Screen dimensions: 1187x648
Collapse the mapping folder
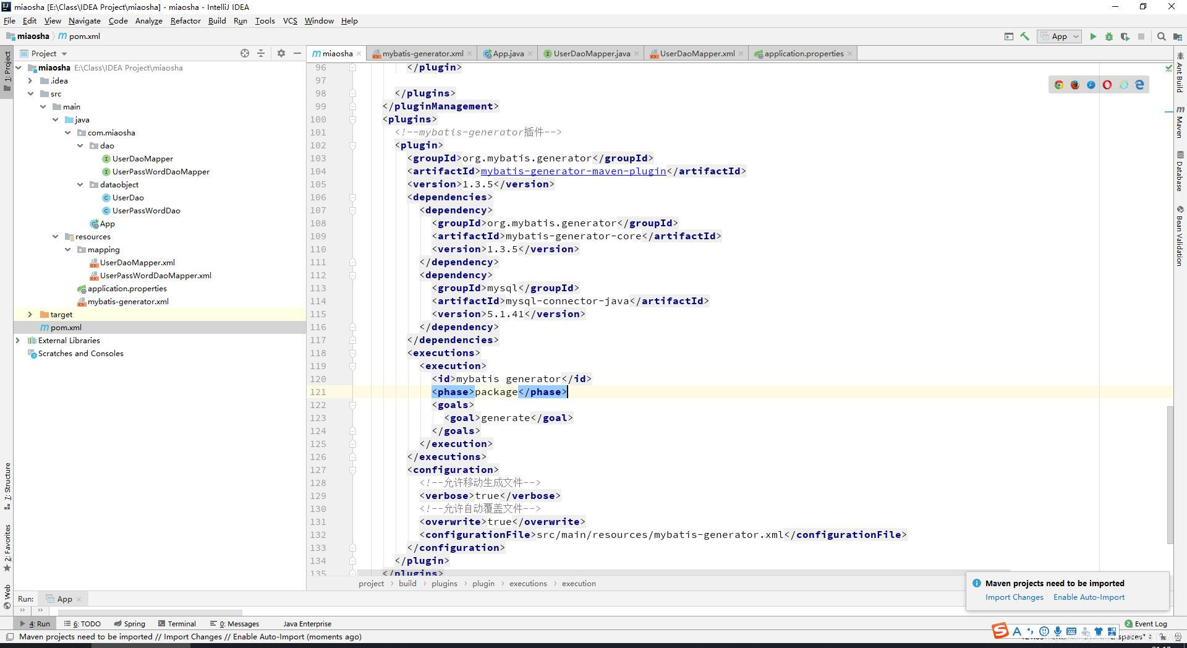(x=67, y=250)
